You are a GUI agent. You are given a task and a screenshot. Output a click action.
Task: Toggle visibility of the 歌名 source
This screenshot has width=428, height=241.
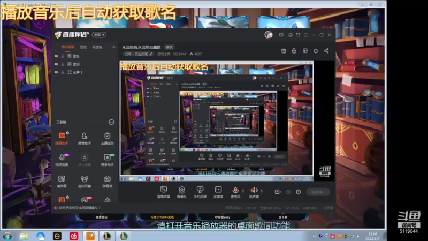pyautogui.click(x=56, y=56)
